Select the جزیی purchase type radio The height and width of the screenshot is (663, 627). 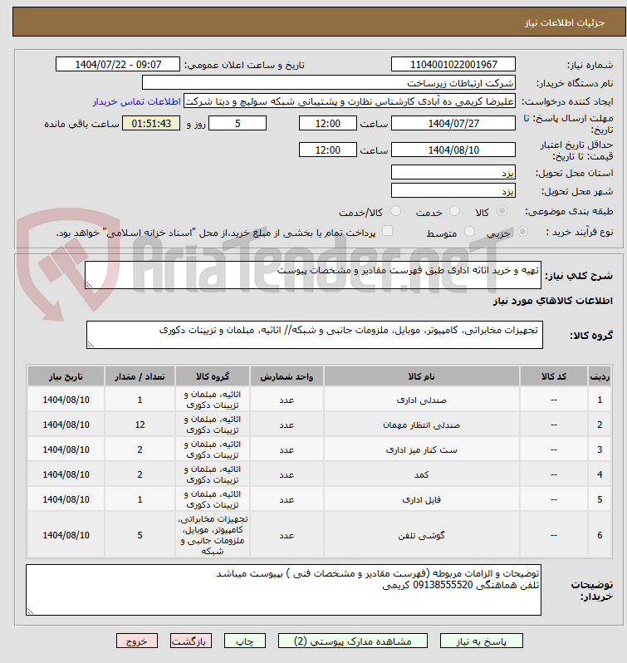[x=522, y=231]
